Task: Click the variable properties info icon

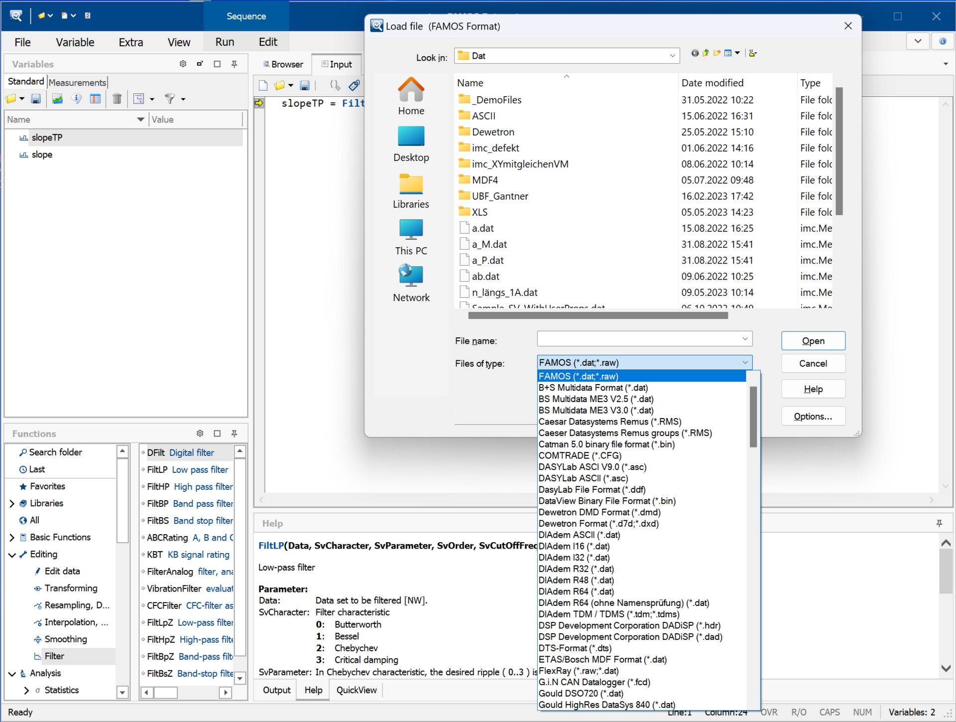Action: pyautogui.click(x=76, y=99)
